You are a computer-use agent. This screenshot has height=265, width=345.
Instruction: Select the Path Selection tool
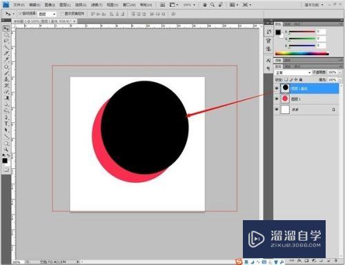6,130
